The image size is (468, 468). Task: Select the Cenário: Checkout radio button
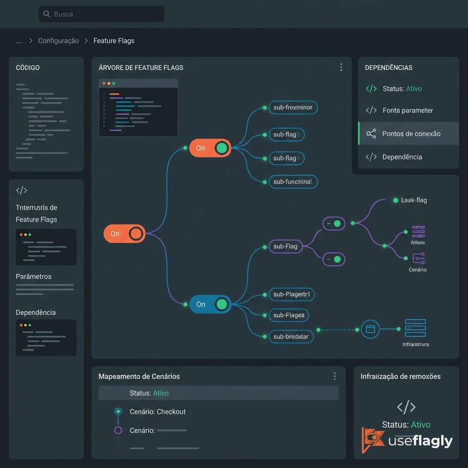point(118,412)
